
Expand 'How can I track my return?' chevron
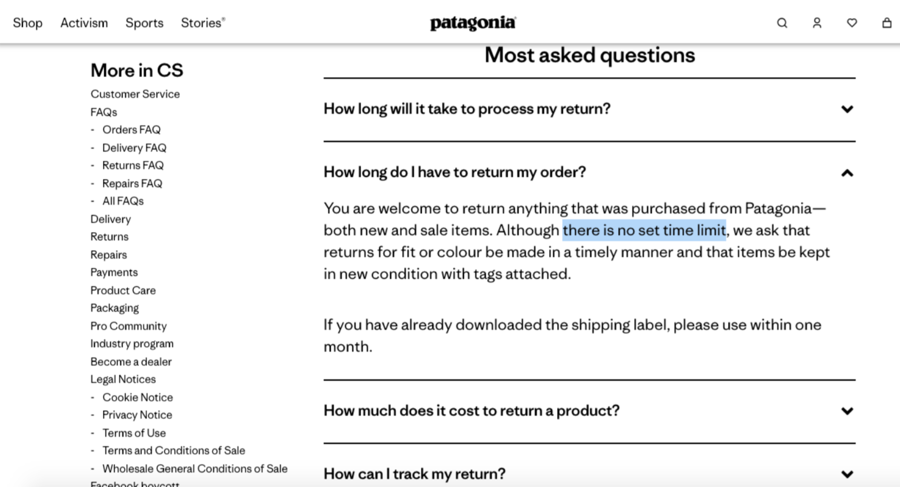pyautogui.click(x=847, y=474)
